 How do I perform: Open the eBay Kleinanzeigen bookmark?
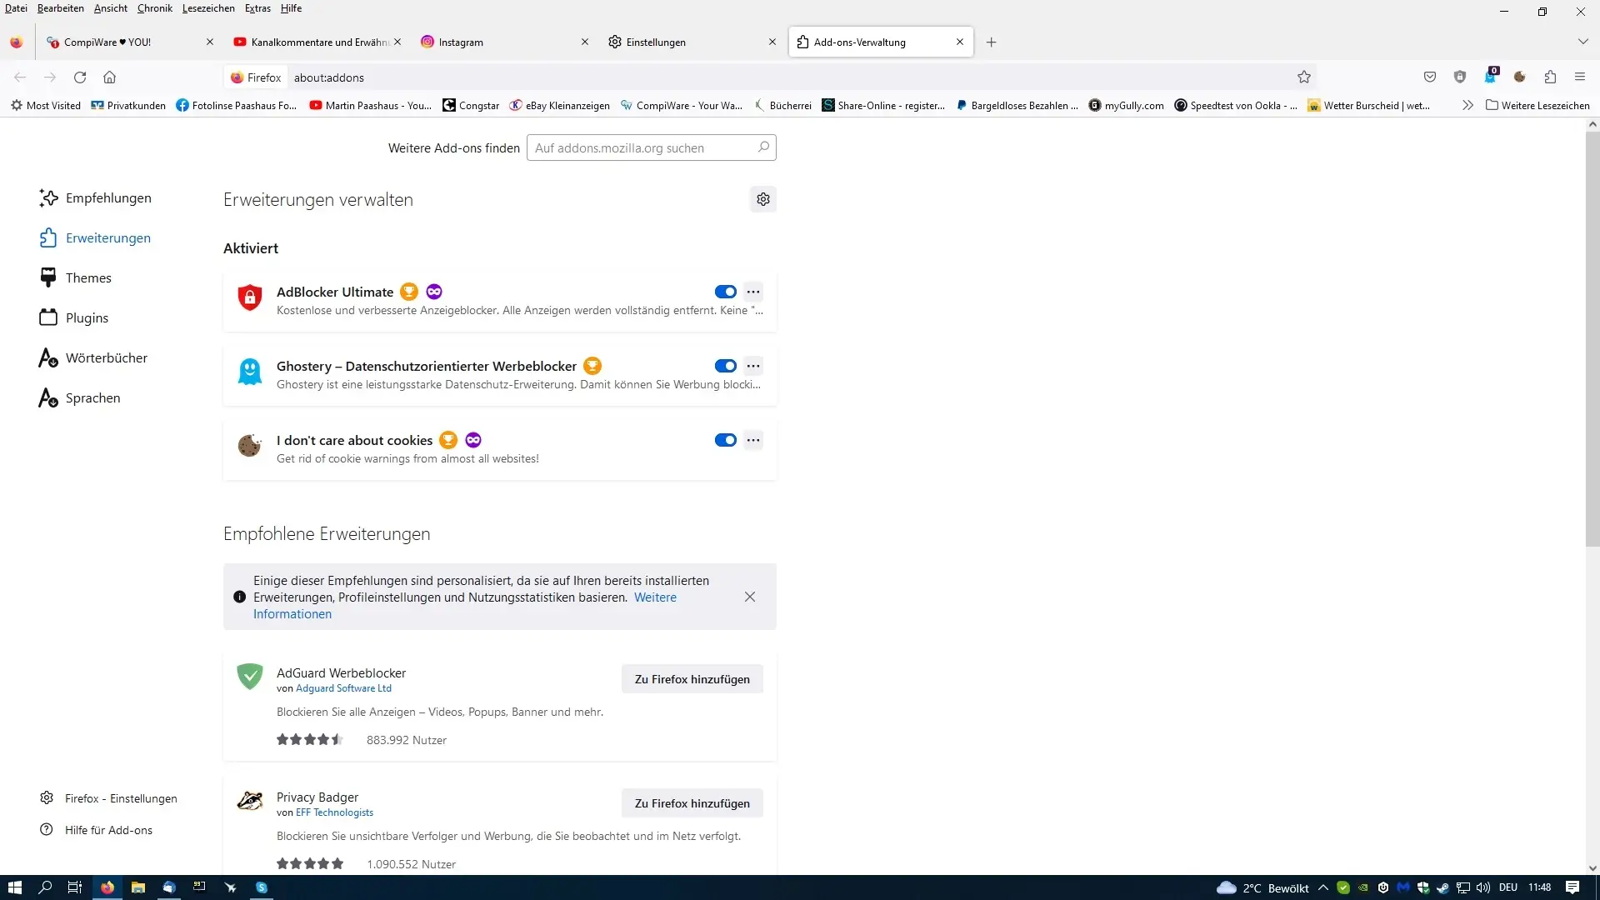click(560, 105)
